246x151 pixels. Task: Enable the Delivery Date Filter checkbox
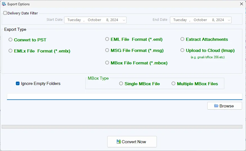pyautogui.click(x=5, y=13)
